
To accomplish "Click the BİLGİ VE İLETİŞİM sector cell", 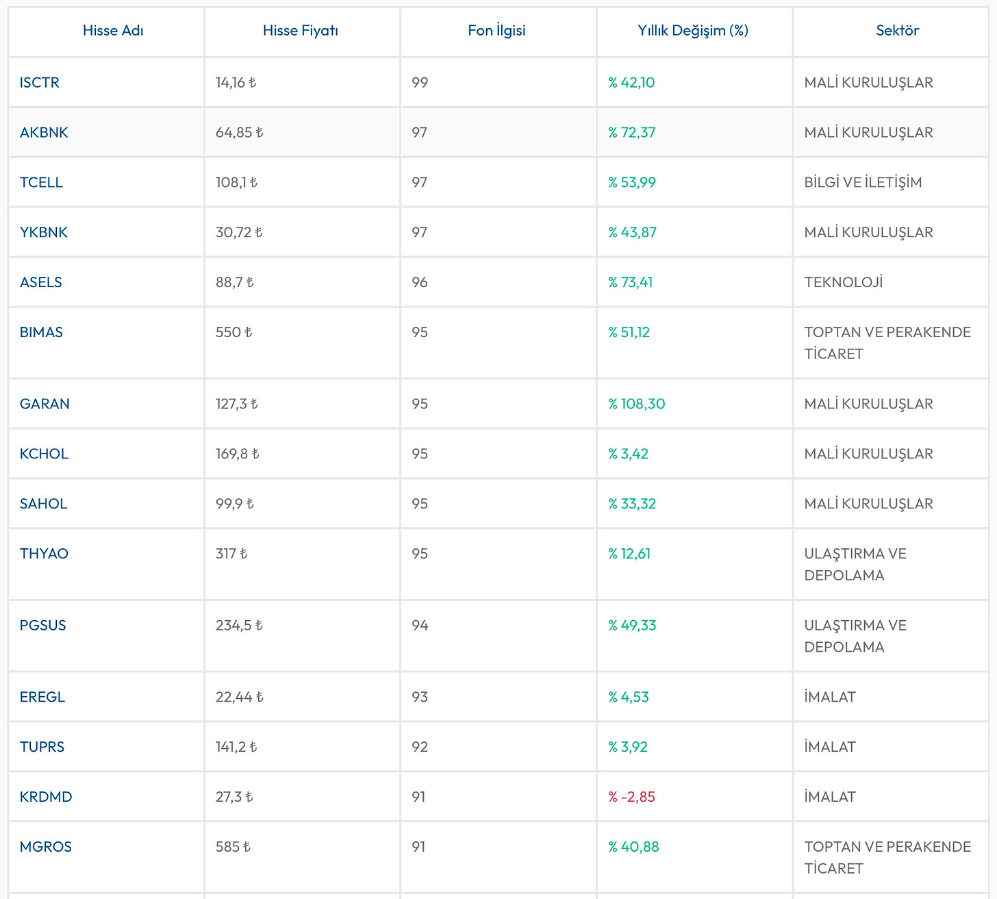I will click(x=863, y=182).
